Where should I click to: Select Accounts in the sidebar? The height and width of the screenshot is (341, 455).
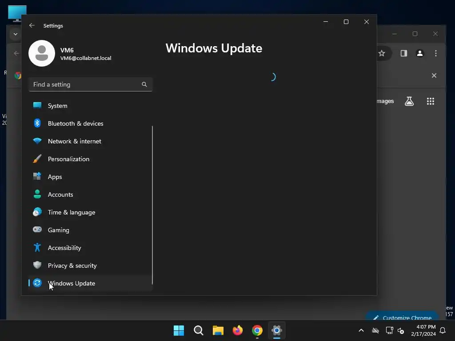coord(91,194)
